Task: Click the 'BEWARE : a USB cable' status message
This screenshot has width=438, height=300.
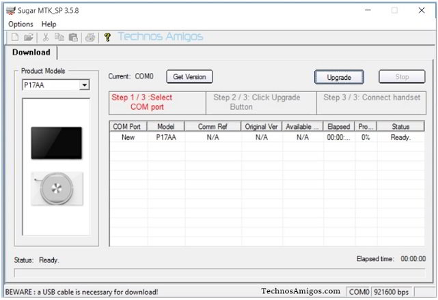Action: click(x=81, y=292)
